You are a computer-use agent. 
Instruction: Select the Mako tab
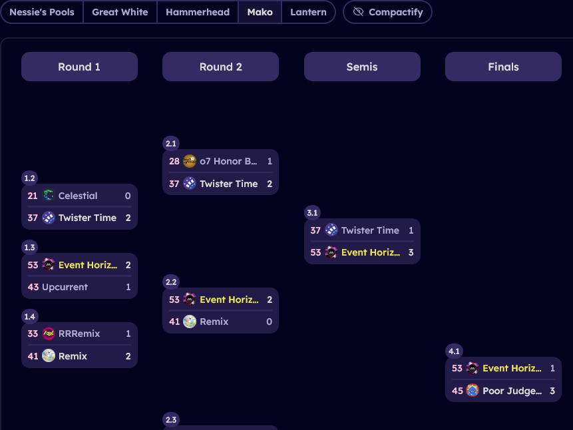click(x=260, y=12)
